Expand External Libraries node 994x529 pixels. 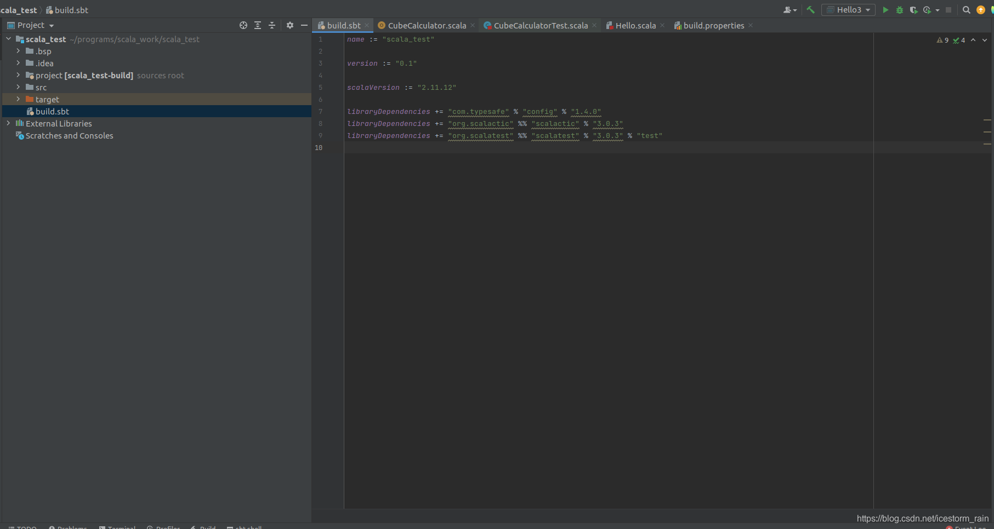[9, 123]
